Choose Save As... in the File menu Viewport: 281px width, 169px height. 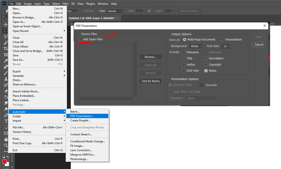click(x=38, y=60)
